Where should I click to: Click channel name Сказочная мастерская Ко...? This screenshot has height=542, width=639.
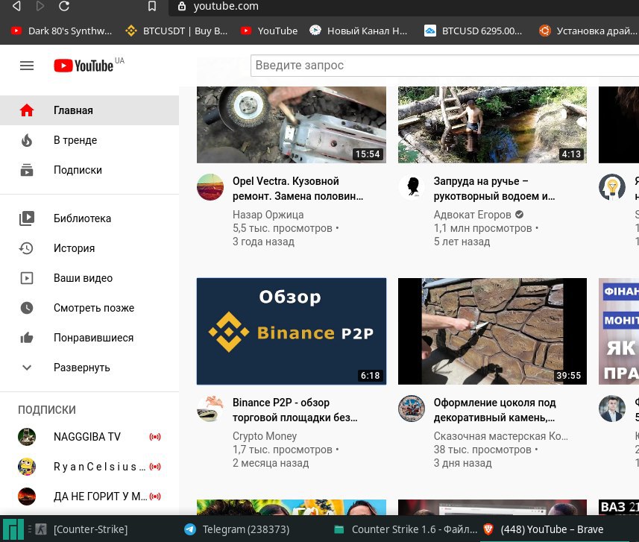point(501,436)
